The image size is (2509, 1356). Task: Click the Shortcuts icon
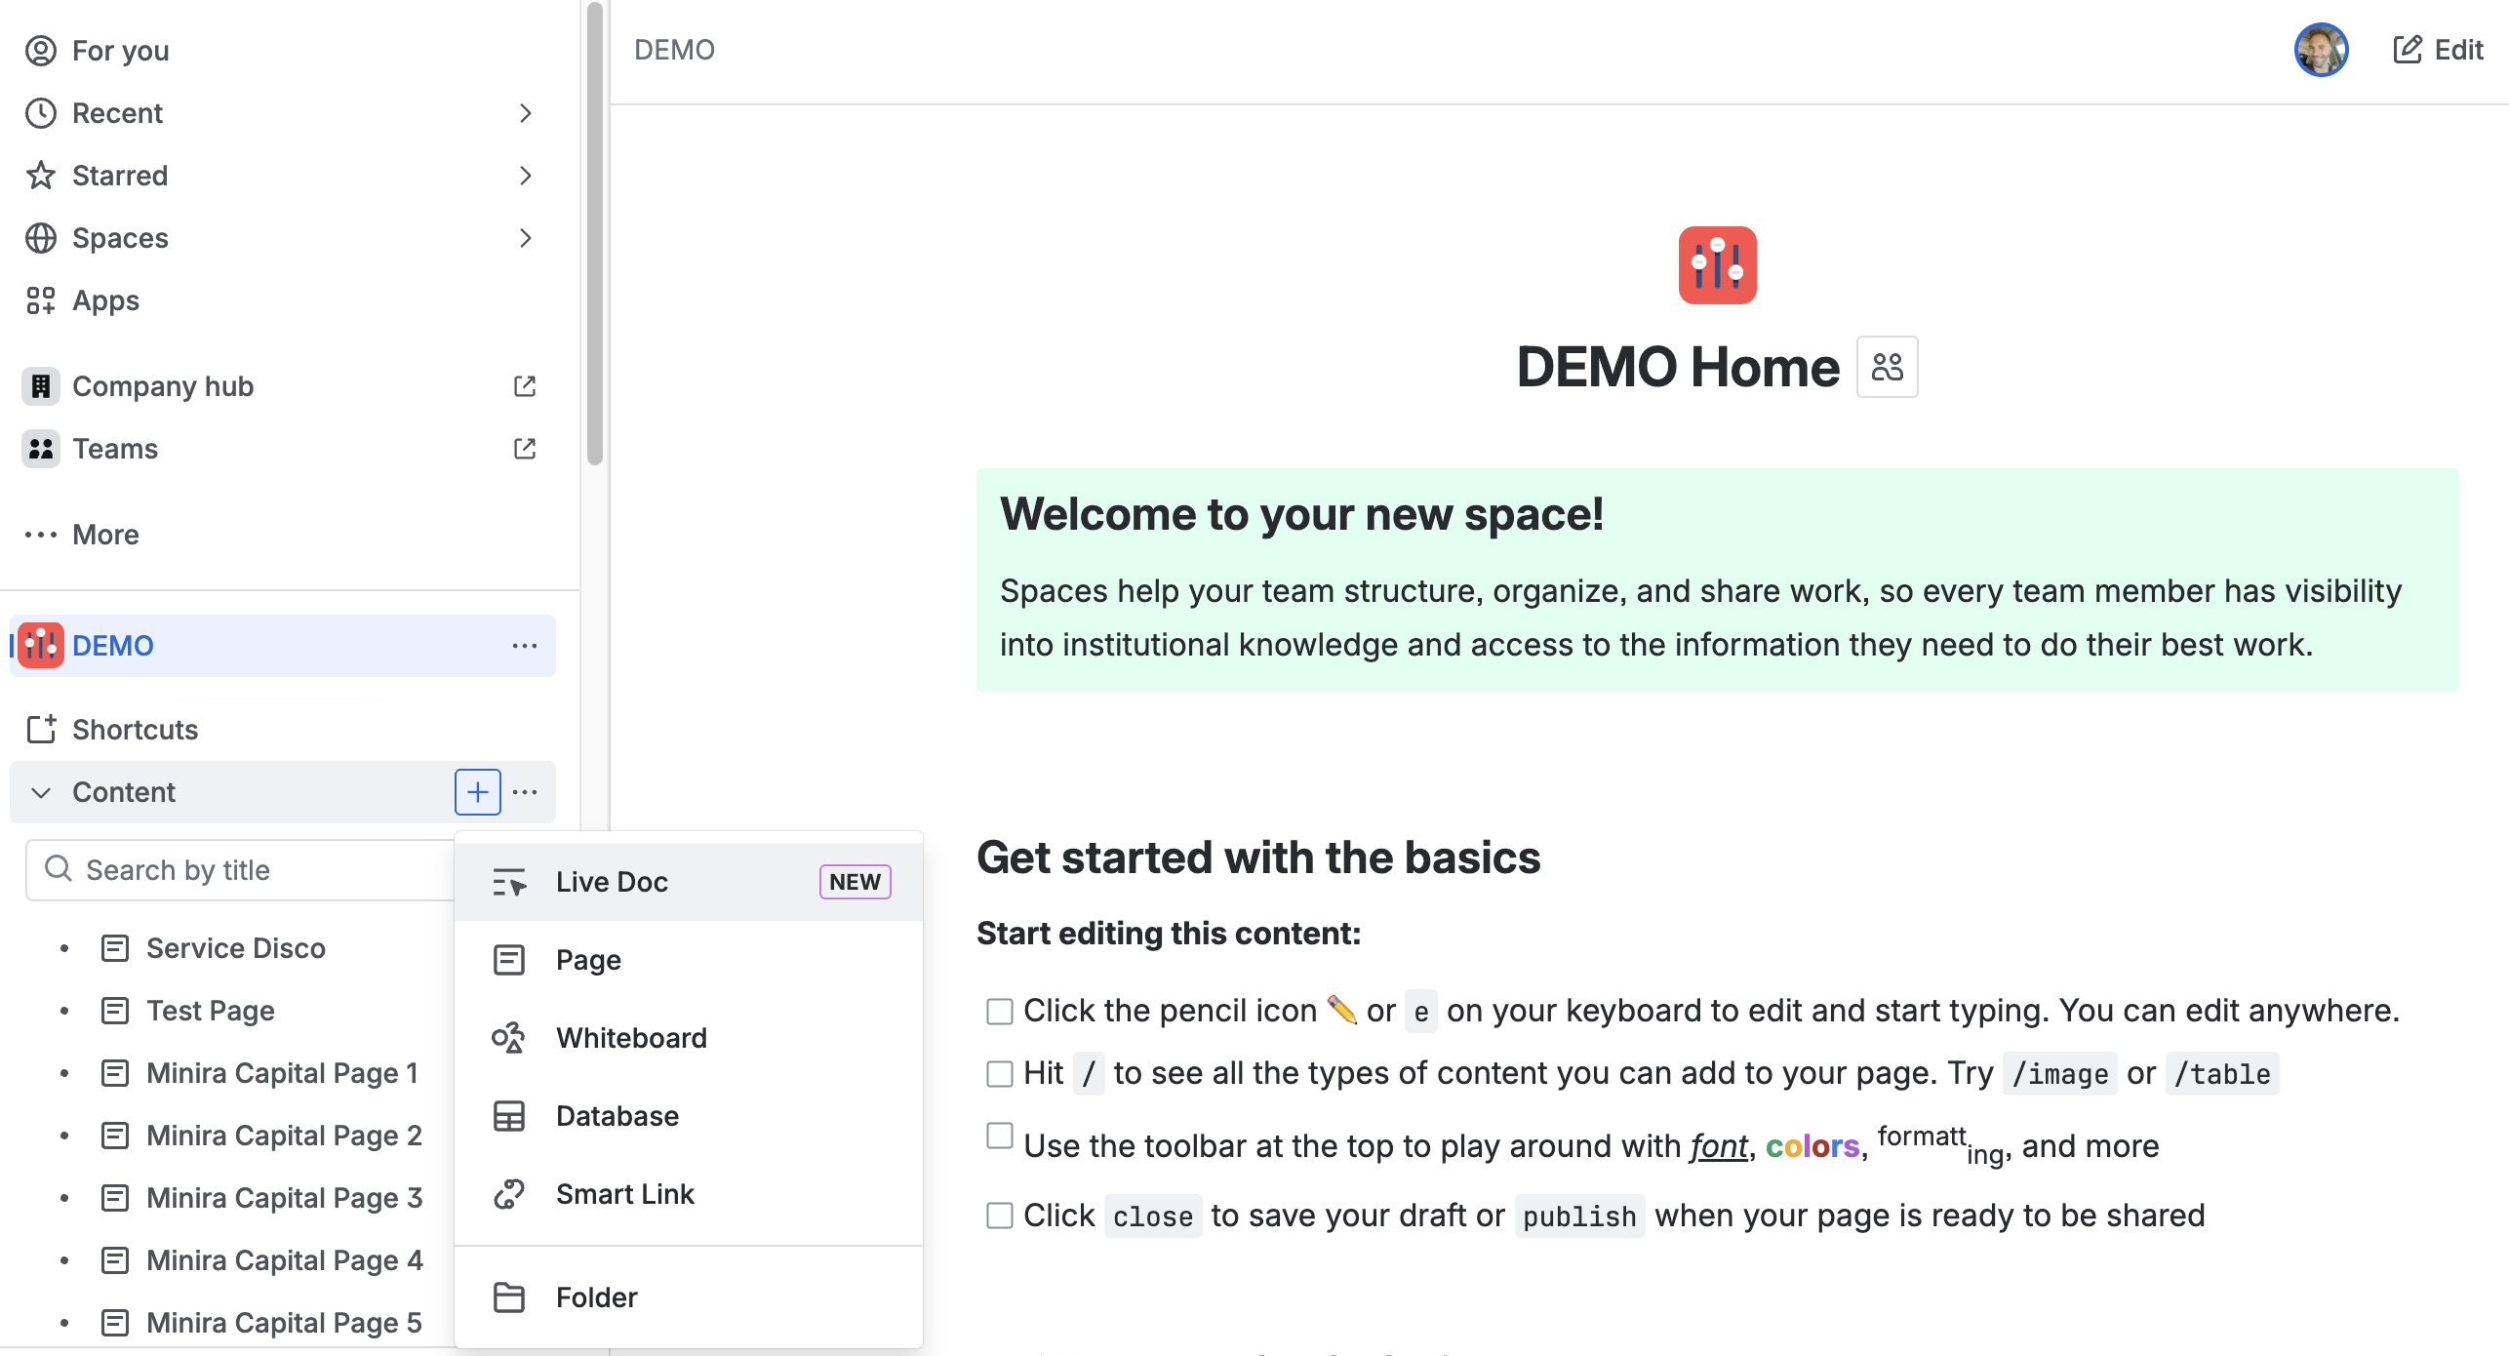pyautogui.click(x=40, y=729)
